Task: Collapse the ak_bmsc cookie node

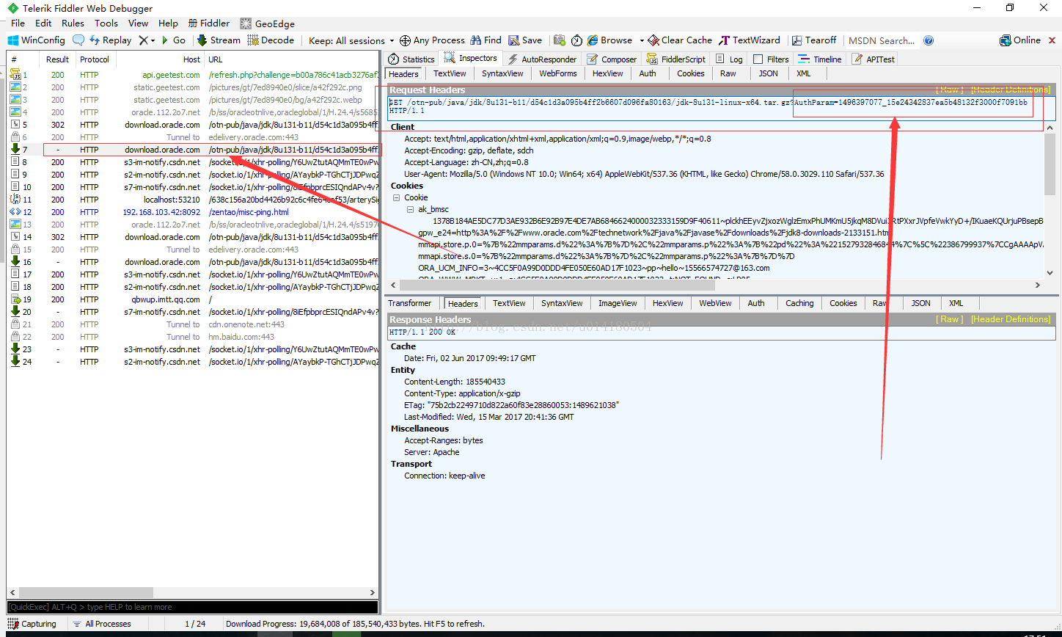Action: point(411,209)
